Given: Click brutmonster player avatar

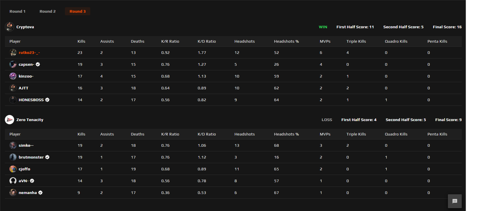Looking at the screenshot, I should coord(13,157).
